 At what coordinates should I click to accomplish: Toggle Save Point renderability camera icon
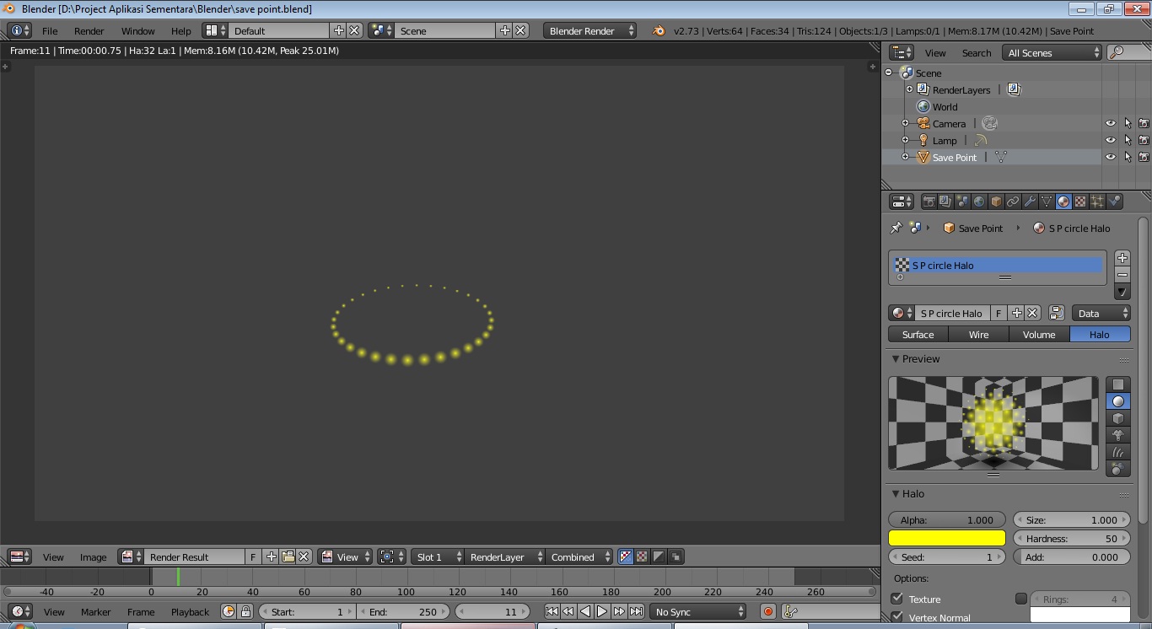point(1144,157)
